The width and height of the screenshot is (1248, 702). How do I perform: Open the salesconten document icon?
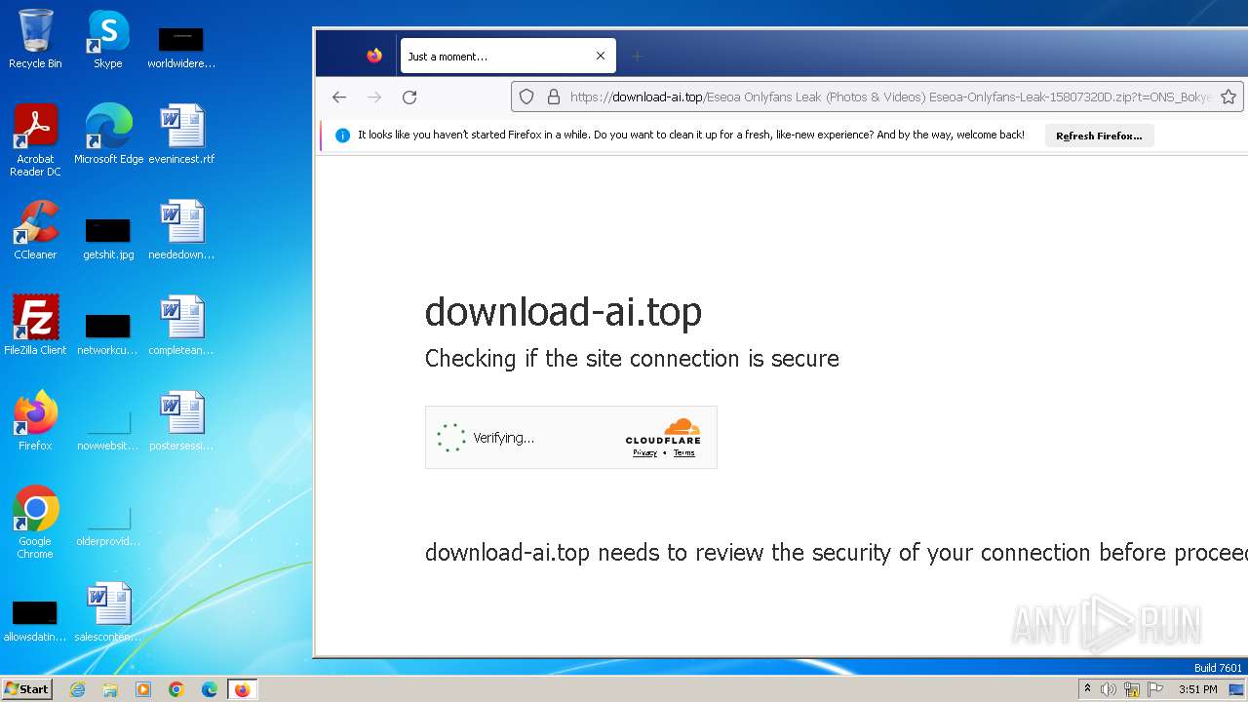(x=108, y=611)
